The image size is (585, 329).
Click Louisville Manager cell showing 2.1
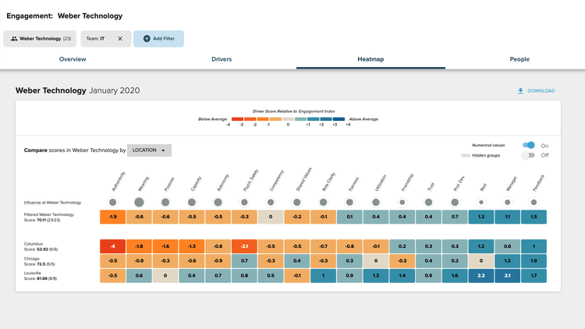[x=508, y=276]
